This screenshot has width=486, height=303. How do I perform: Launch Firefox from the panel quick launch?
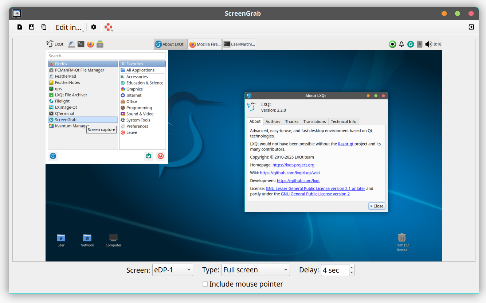(x=90, y=44)
